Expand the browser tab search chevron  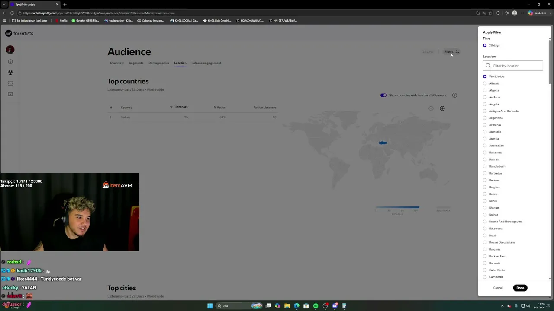pyautogui.click(x=4, y=4)
